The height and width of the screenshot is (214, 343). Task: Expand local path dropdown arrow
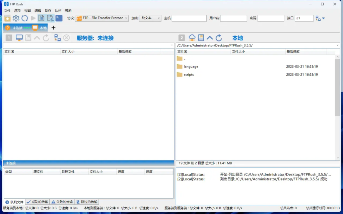coord(338,45)
